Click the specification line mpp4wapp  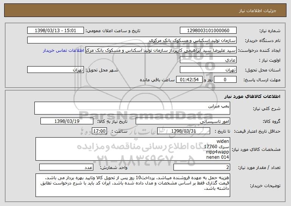click(x=217, y=152)
